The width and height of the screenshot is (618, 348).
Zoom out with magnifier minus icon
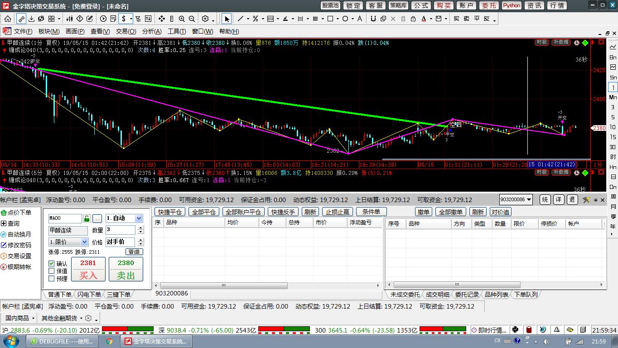(x=192, y=19)
